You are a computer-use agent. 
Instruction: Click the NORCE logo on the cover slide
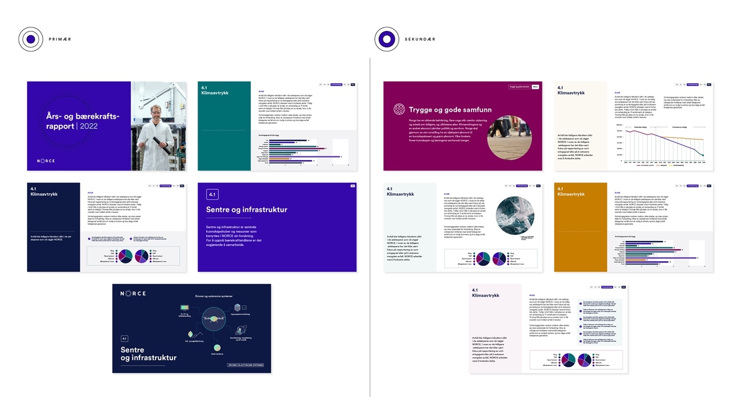pyautogui.click(x=45, y=161)
